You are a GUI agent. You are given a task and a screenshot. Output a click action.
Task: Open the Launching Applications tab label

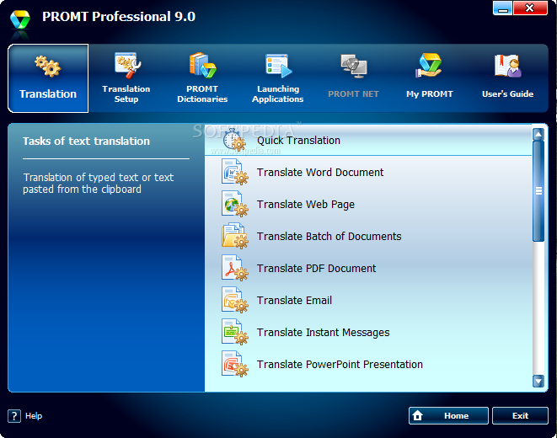278,93
